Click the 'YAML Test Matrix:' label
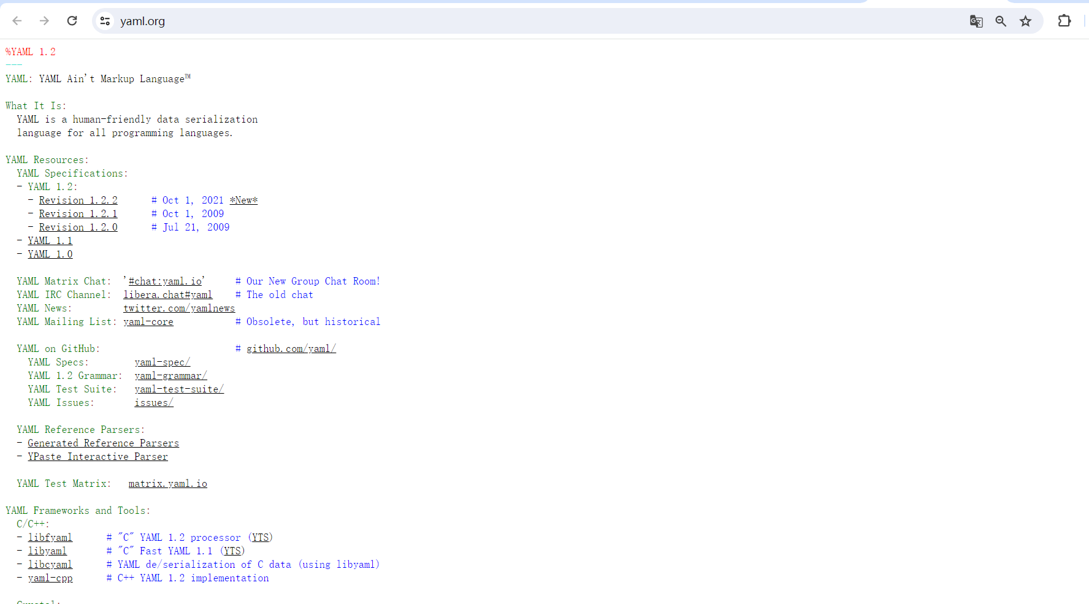This screenshot has height=604, width=1089. pos(64,484)
